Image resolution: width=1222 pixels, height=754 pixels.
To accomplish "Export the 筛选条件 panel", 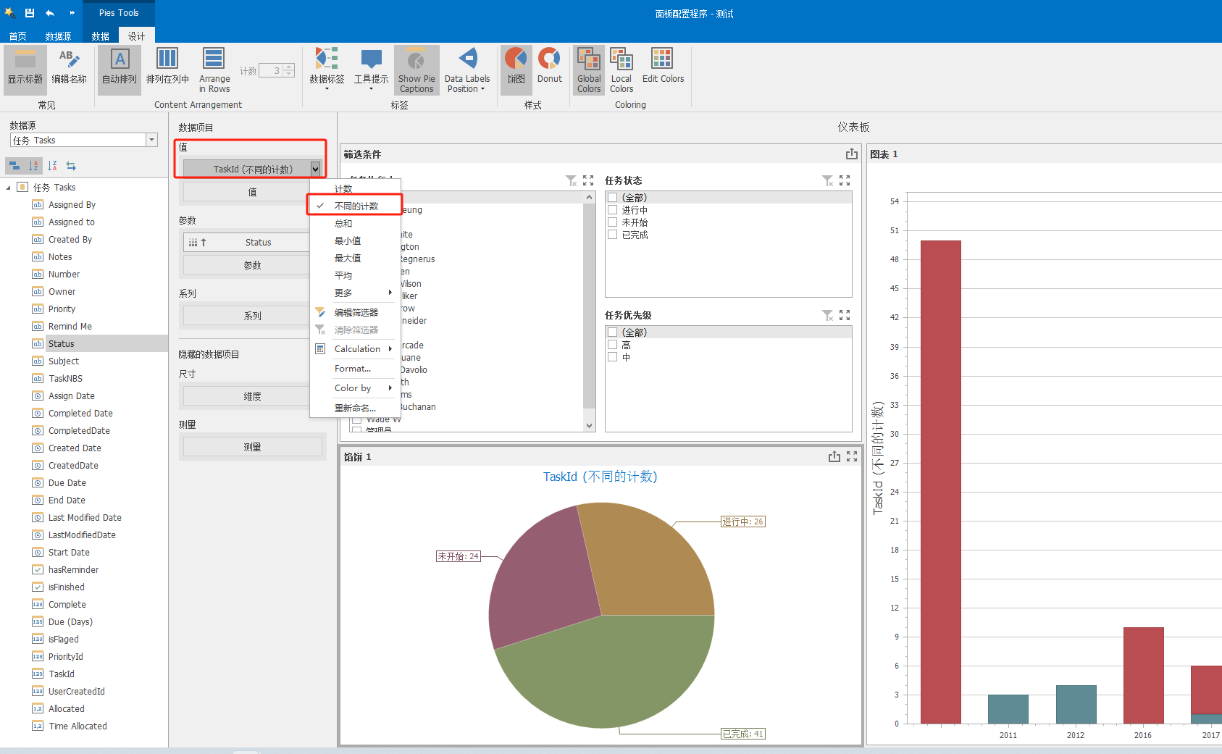I will coord(852,154).
